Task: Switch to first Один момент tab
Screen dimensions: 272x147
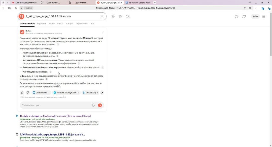Action: 53,3
